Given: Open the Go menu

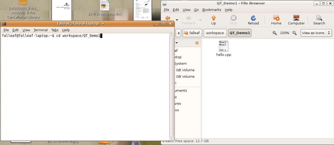Looking at the screenshot, I should point(196,10).
